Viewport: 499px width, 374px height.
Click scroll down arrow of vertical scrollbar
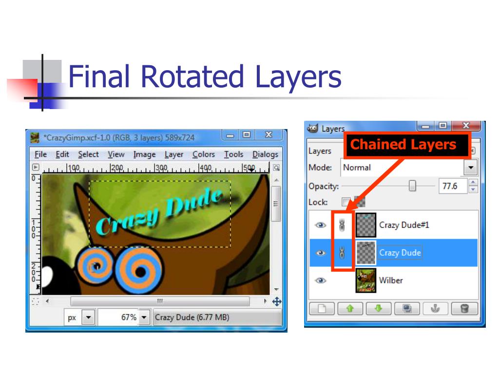pos(276,289)
